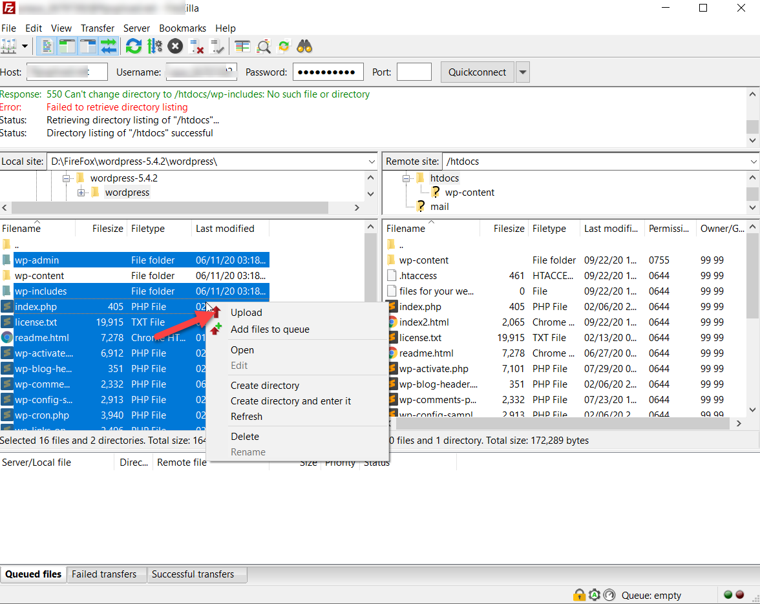Collapse the wordpress-5.4.2 local tree node

(67, 178)
